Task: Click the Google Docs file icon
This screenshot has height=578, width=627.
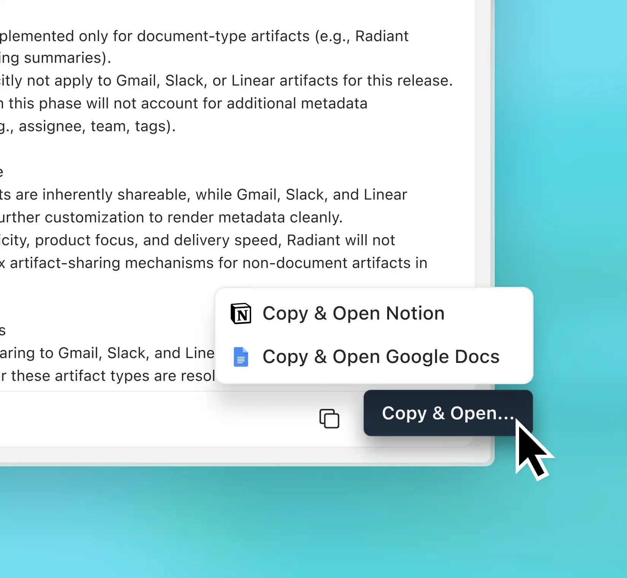Action: [x=241, y=357]
